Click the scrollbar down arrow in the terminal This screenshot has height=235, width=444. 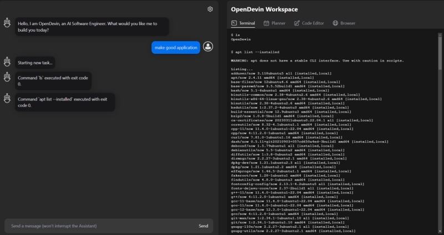pos(440,232)
